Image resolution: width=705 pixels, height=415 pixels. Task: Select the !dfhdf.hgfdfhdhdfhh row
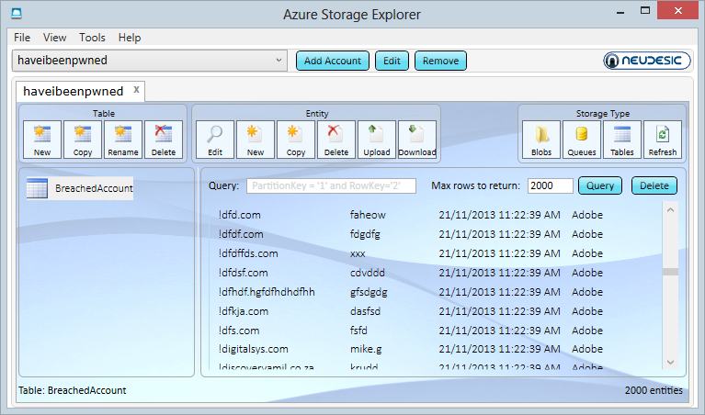point(412,292)
